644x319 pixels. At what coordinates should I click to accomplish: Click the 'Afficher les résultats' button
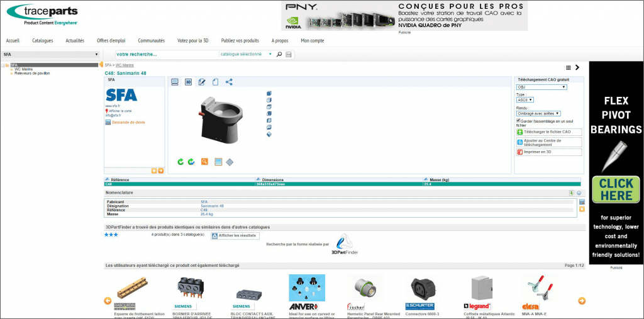point(235,235)
